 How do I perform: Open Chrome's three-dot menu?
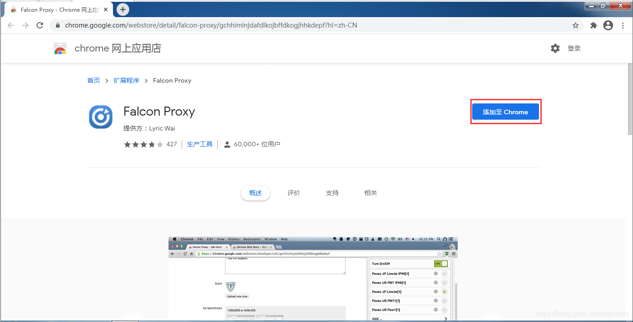pyautogui.click(x=624, y=25)
